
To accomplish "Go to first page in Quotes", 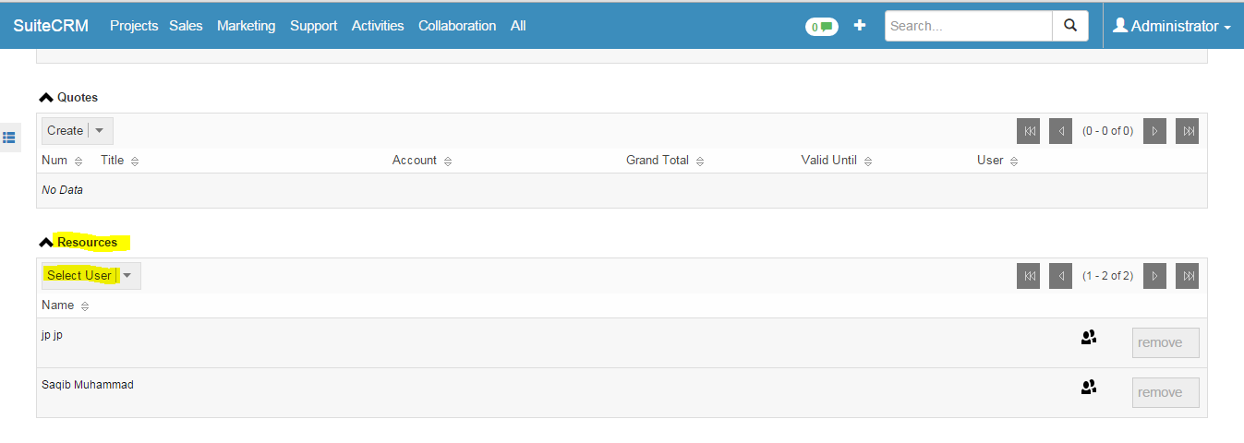I will click(x=1029, y=131).
